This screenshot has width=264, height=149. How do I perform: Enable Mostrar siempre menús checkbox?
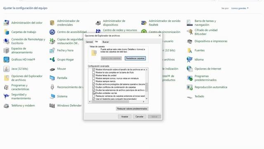[94, 81]
